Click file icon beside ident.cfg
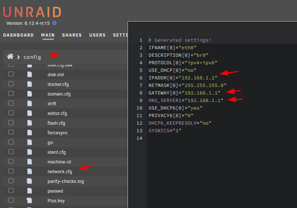Viewport: 297px width, 208px height. pos(29,152)
